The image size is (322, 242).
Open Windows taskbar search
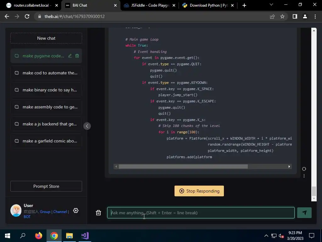coord(23,236)
